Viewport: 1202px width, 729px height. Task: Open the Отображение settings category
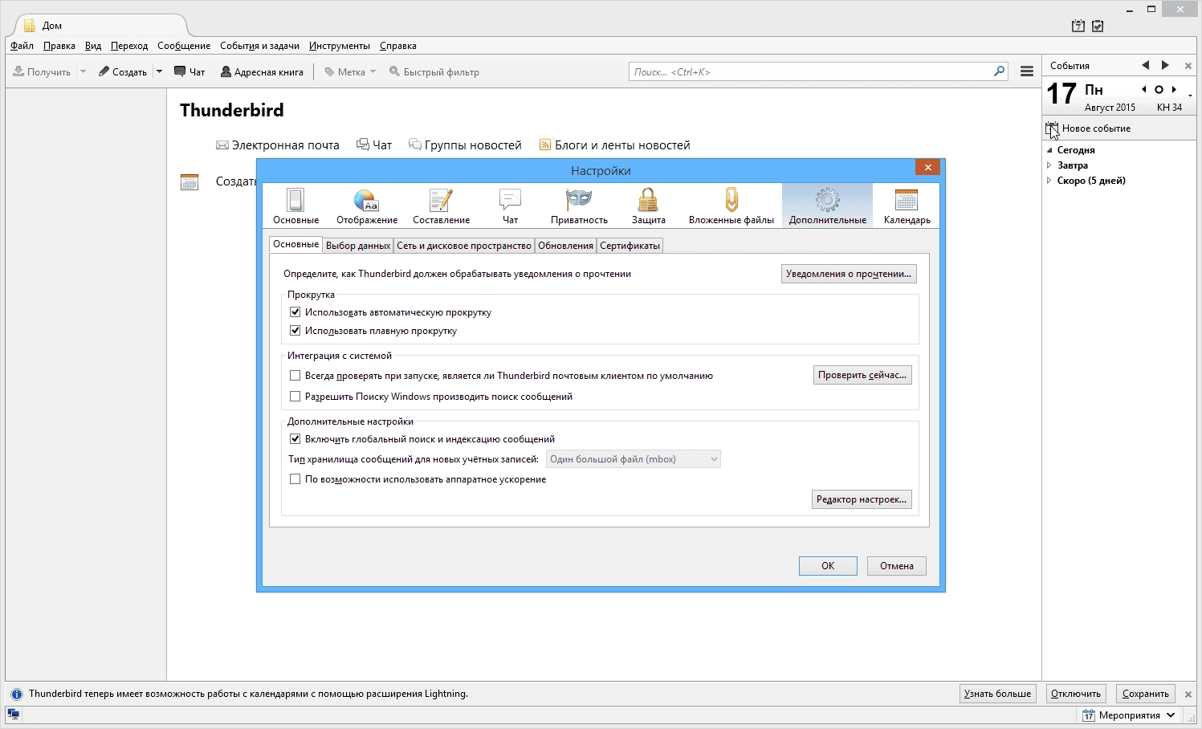tap(367, 206)
